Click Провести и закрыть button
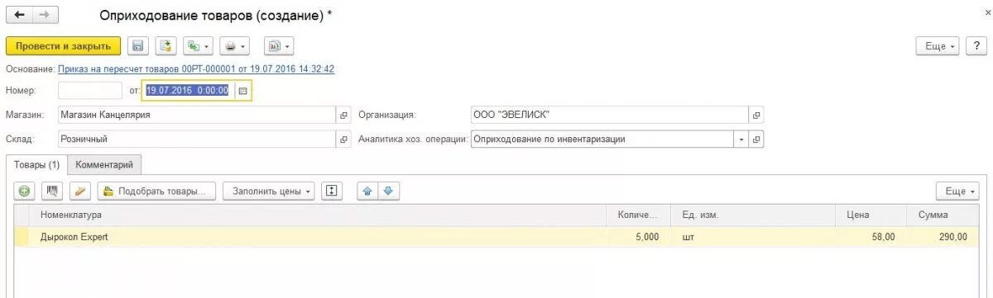 click(x=64, y=46)
